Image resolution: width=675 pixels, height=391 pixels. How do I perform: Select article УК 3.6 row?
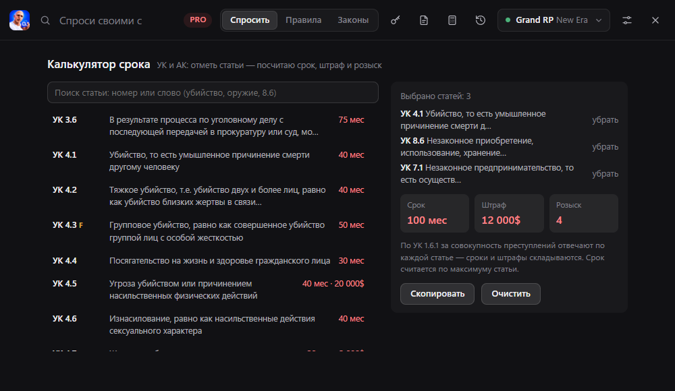pos(209,125)
